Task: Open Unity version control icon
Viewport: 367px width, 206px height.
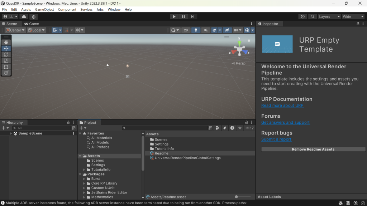Action: 34,16
